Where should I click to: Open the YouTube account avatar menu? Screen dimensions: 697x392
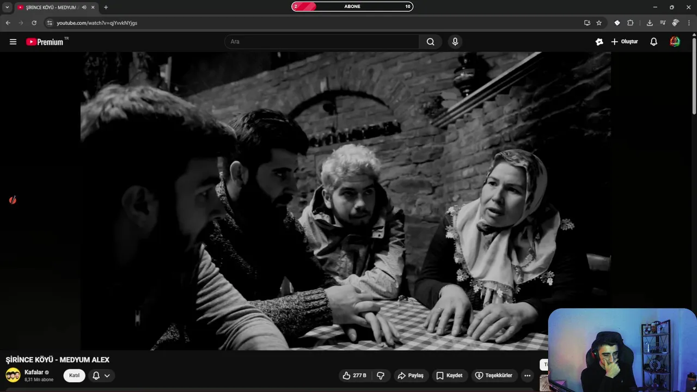(x=675, y=42)
